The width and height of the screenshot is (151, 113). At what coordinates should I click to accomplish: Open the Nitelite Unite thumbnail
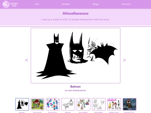click(114, 104)
